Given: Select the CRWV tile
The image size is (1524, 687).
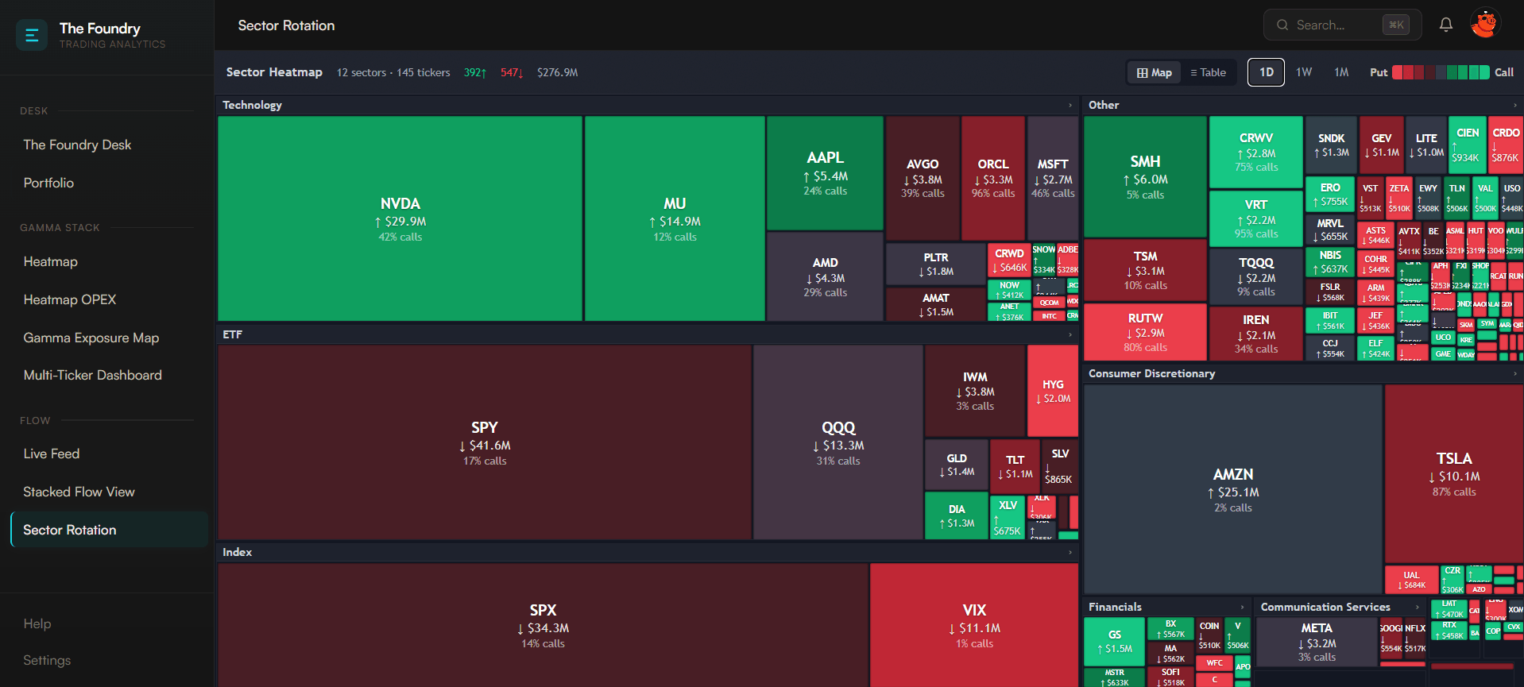Looking at the screenshot, I should 1255,152.
